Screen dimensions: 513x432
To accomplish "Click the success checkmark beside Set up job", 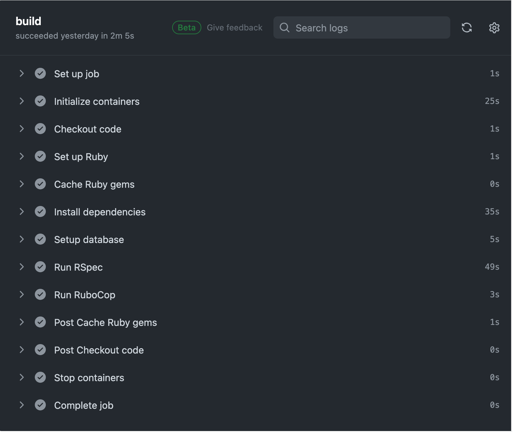I will [x=41, y=73].
